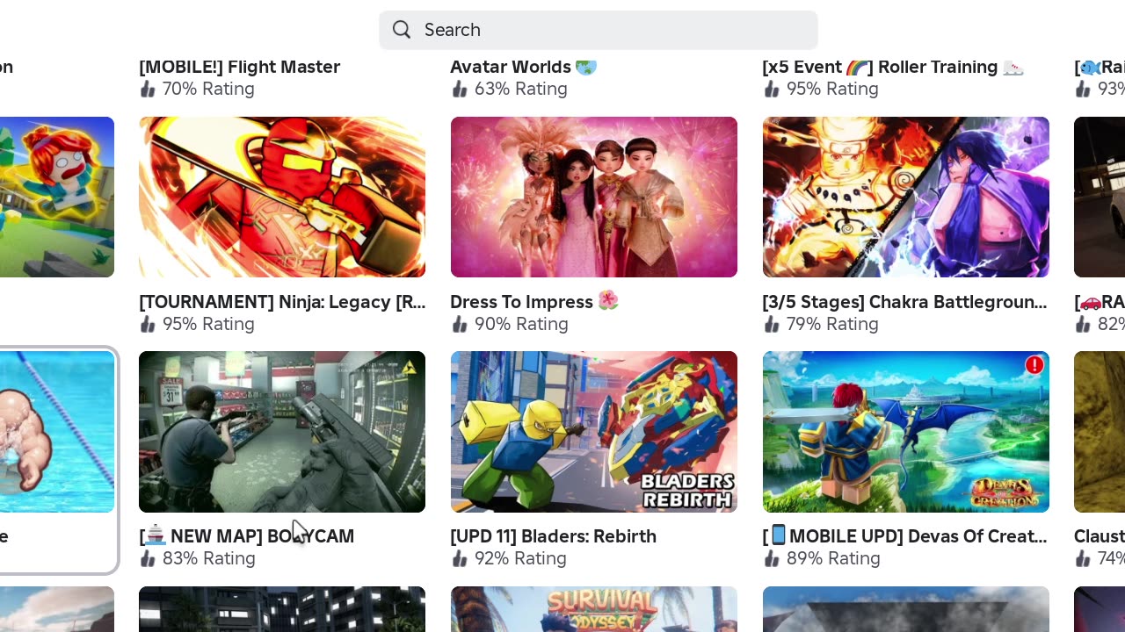
Task: Open the Chakra Battlegrounds game thumbnail
Action: pos(906,197)
